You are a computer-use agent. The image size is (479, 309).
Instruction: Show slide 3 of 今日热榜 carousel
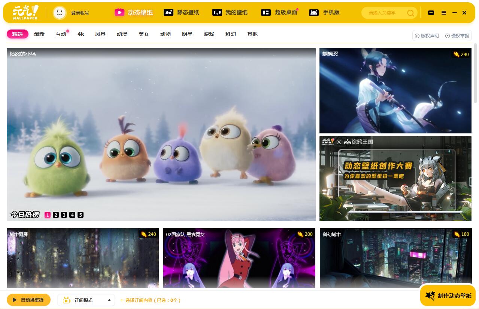pos(64,215)
